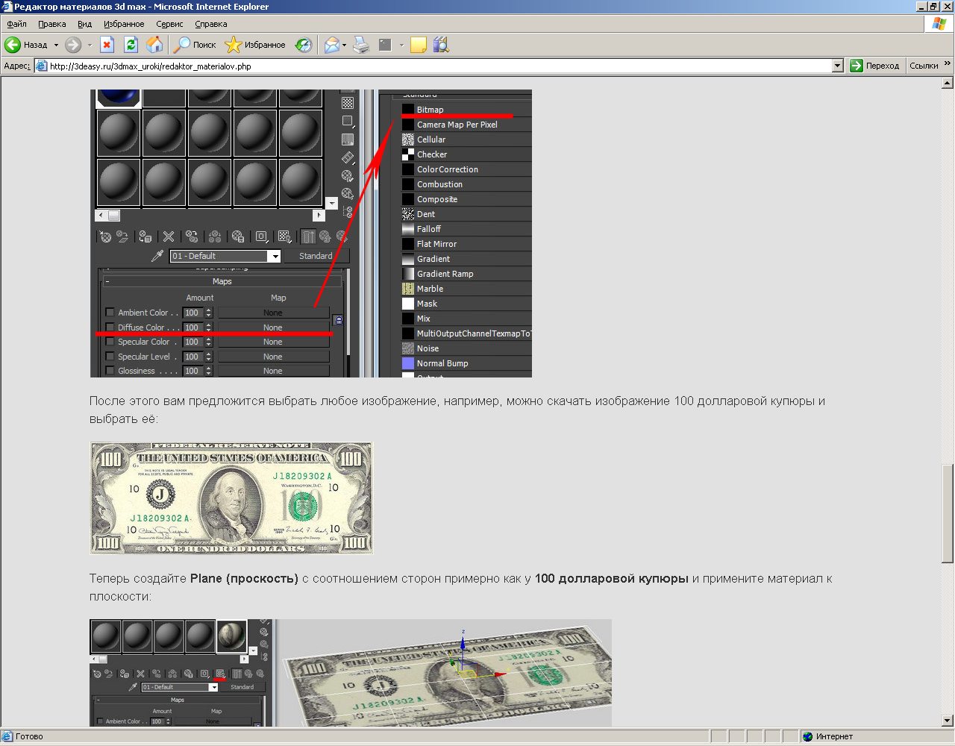955x746 pixels.
Task: Open the Mail icon dropdown arrow
Action: pyautogui.click(x=344, y=45)
